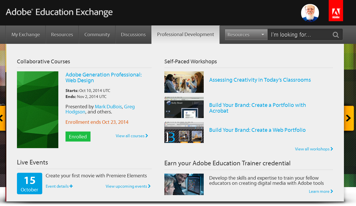Click the plus icon beside Event details

point(71,186)
